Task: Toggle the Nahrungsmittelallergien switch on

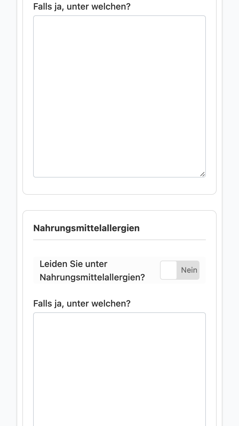Action: click(x=180, y=270)
